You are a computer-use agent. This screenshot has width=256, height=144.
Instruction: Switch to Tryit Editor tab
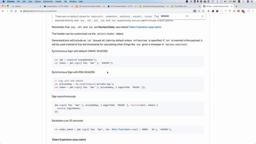tap(185, 6)
